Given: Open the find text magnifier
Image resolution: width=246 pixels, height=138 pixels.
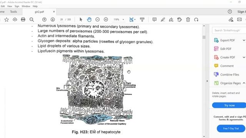Looking at the screenshot, I should 32,20.
